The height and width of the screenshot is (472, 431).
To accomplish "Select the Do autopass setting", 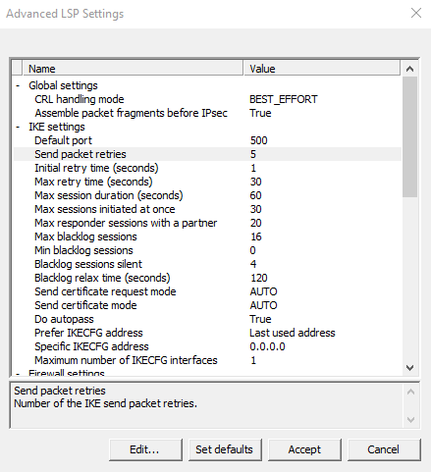I will click(x=207, y=319).
